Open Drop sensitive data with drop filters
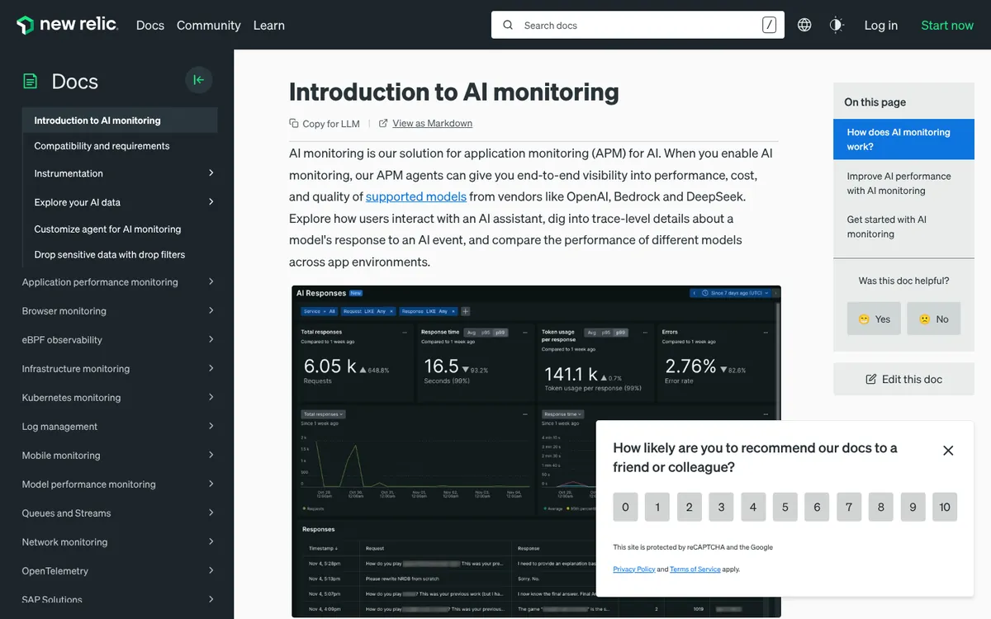This screenshot has height=619, width=991. (x=110, y=255)
